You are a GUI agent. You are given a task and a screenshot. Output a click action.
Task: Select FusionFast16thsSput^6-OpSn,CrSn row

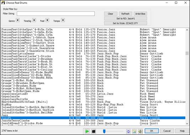93,35
